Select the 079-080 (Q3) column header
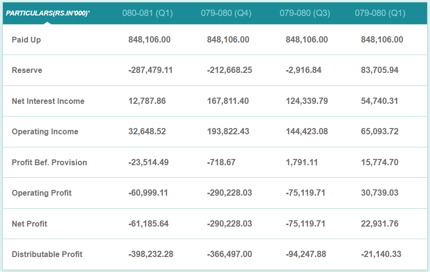Image resolution: width=430 pixels, height=272 pixels. click(305, 13)
